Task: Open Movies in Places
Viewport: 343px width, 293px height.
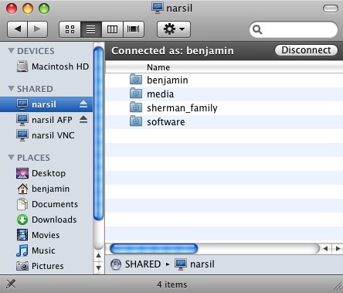Action: [x=46, y=235]
